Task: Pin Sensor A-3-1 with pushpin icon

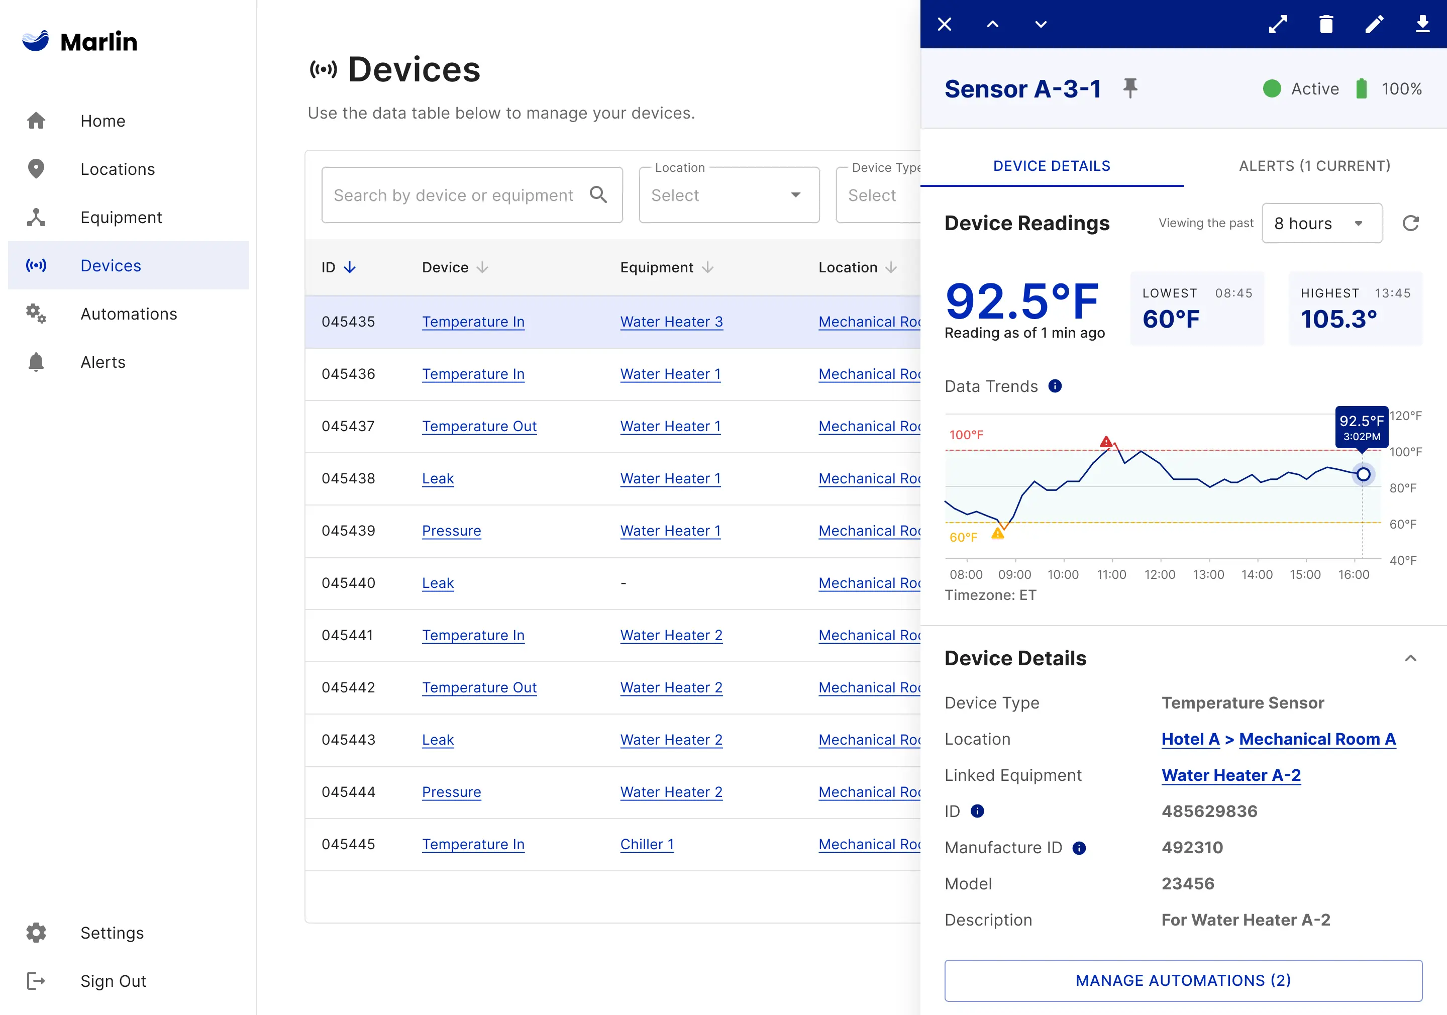Action: pos(1130,88)
